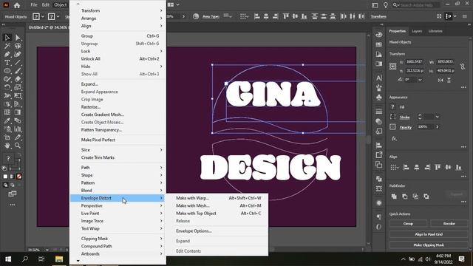Open the File menu
The height and width of the screenshot is (266, 473).
34,5
